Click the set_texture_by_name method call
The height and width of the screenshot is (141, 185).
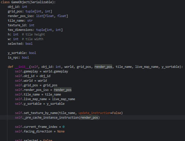click(41, 113)
